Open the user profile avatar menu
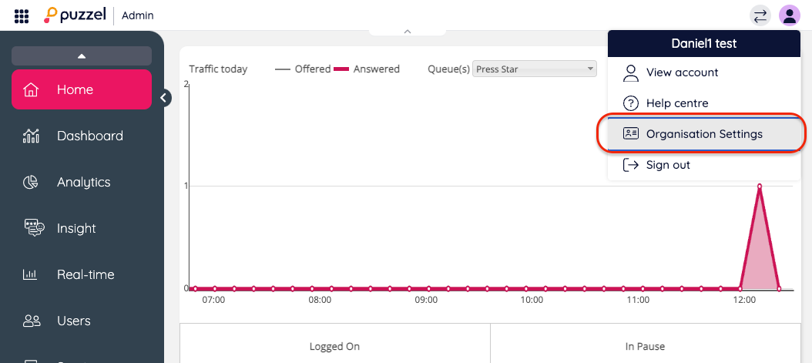Image resolution: width=812 pixels, height=363 pixels. tap(789, 15)
